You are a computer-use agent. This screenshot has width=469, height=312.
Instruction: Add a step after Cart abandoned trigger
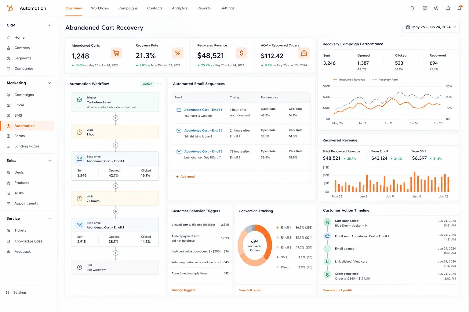115,118
